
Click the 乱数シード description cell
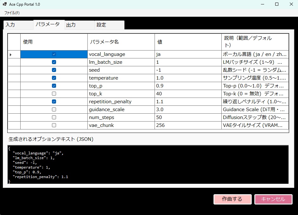click(255, 70)
